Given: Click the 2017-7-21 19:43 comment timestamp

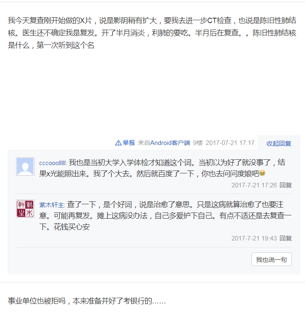Looking at the screenshot, I should click(x=254, y=238).
